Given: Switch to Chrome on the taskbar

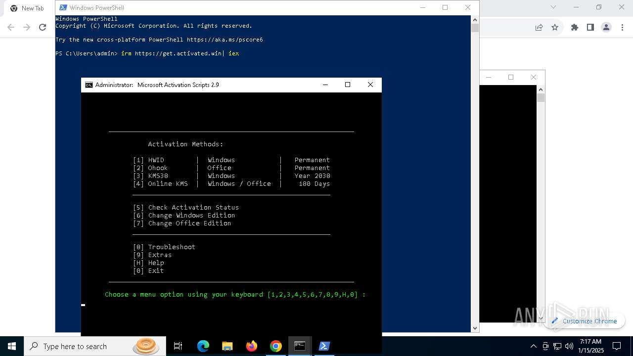Looking at the screenshot, I should pos(276,346).
